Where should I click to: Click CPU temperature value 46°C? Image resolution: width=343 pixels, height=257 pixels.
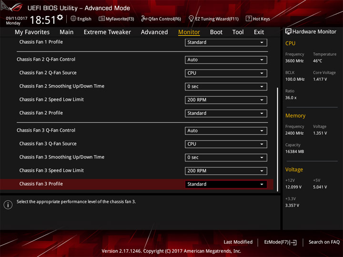317,61
